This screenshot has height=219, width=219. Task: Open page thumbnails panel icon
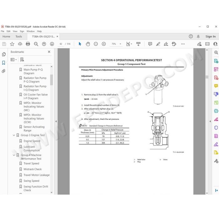[x=4, y=54]
